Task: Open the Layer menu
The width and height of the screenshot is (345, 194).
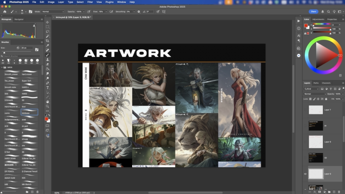Action: click(x=61, y=2)
